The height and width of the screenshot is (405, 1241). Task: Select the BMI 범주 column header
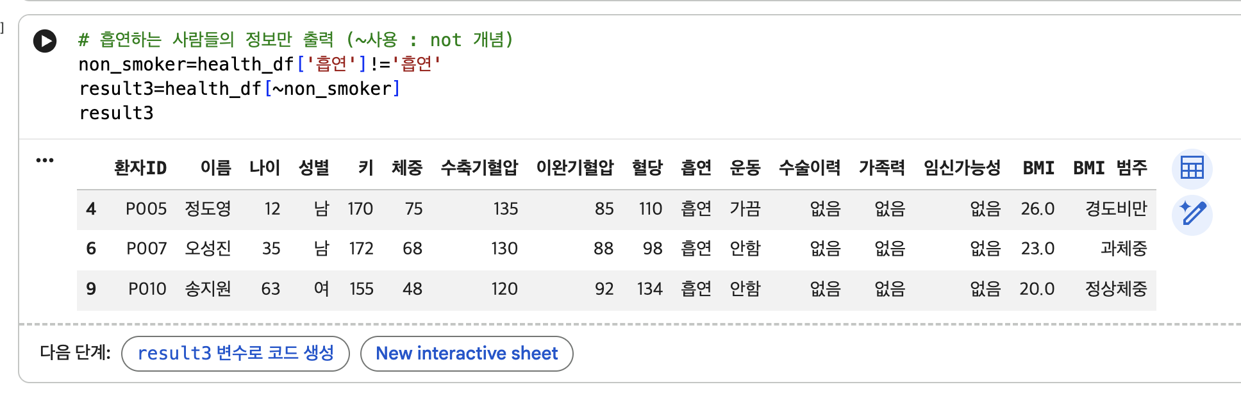point(1110,168)
